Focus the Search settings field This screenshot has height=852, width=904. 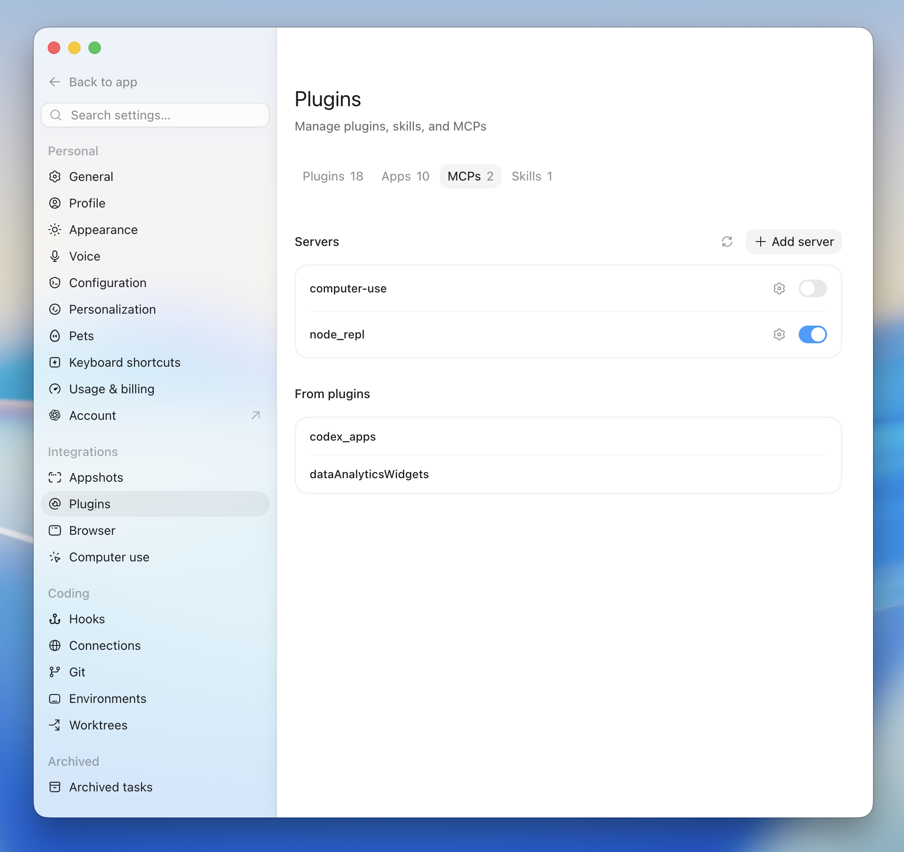click(155, 115)
